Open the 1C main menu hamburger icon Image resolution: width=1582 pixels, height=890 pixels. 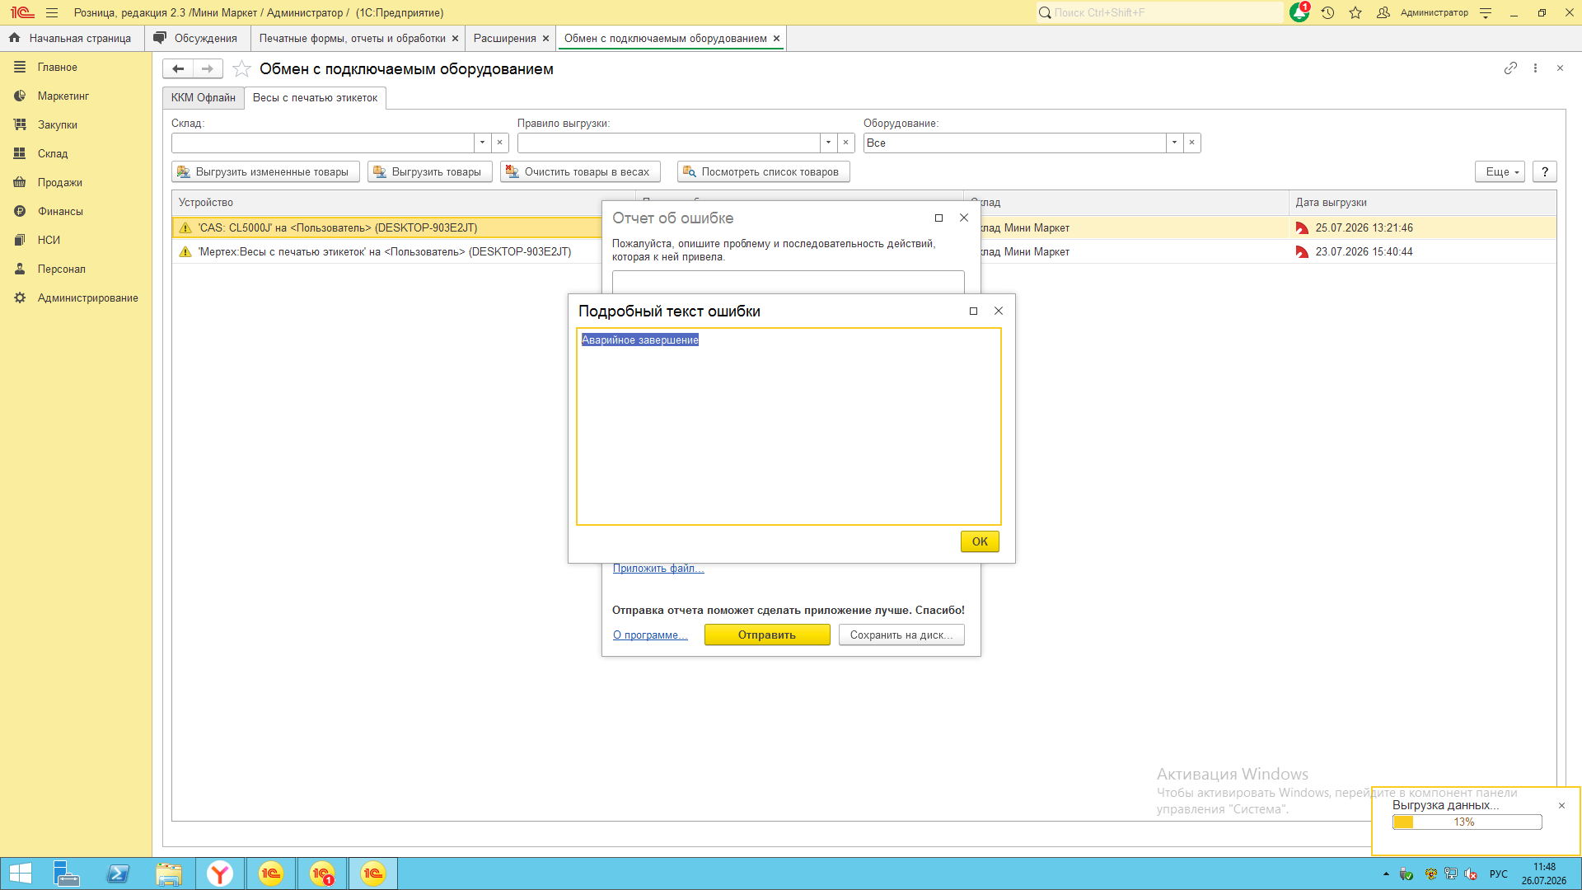coord(52,13)
